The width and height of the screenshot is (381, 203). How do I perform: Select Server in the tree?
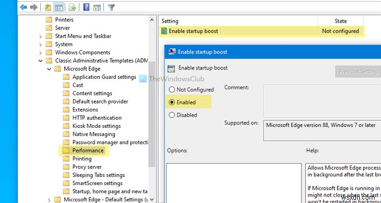[63, 28]
